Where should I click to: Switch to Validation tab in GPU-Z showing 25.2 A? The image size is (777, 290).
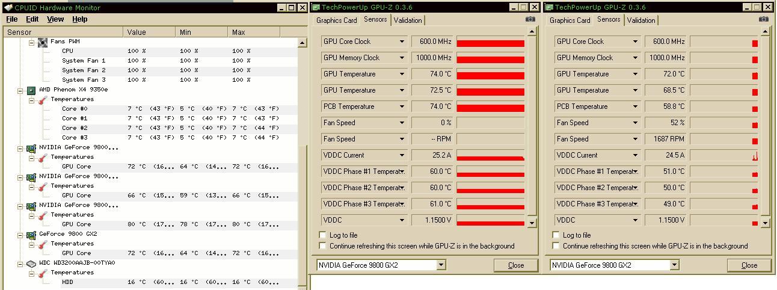(408, 20)
